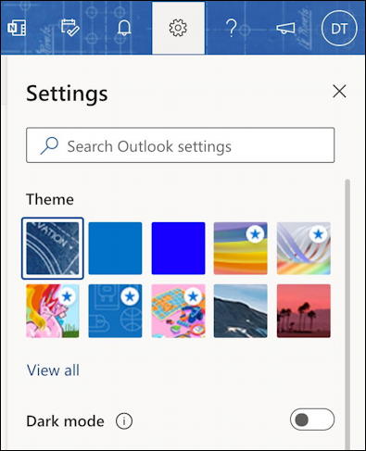Image resolution: width=366 pixels, height=451 pixels.
Task: Click the Search Outlook settings field
Action: 181,145
